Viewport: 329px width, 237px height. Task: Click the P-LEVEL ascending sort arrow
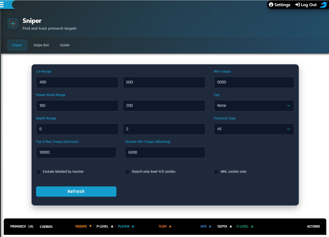click(112, 226)
